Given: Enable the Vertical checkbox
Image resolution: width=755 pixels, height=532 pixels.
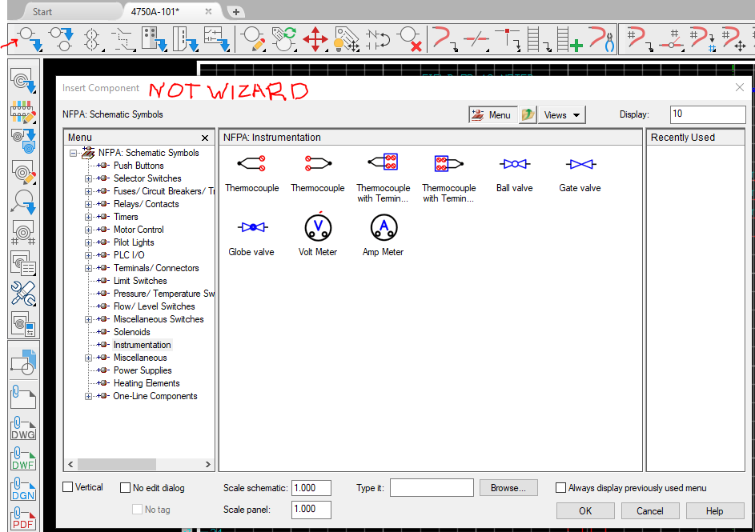Looking at the screenshot, I should (x=68, y=487).
